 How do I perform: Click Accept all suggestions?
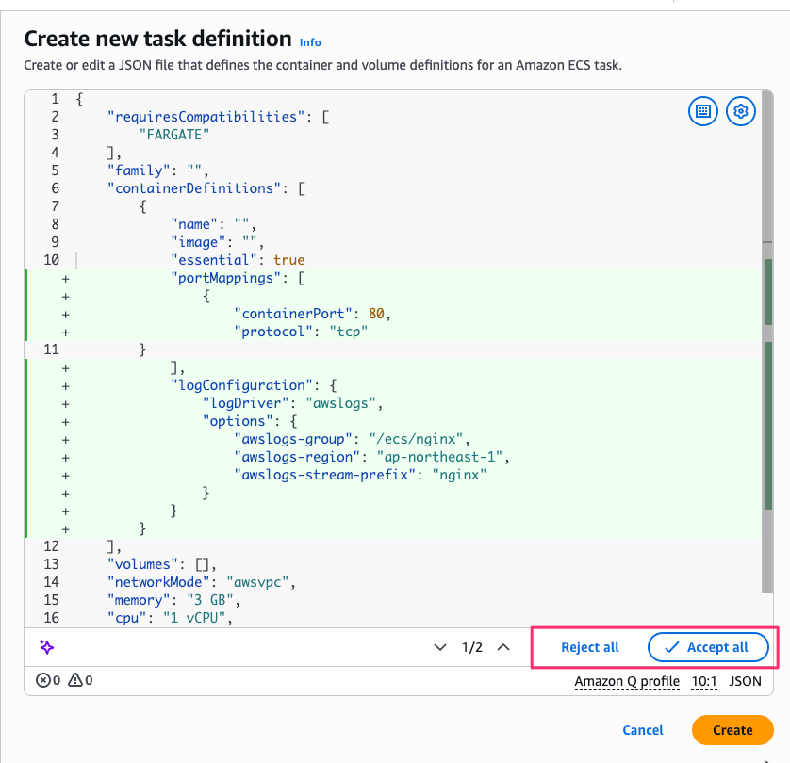click(708, 647)
